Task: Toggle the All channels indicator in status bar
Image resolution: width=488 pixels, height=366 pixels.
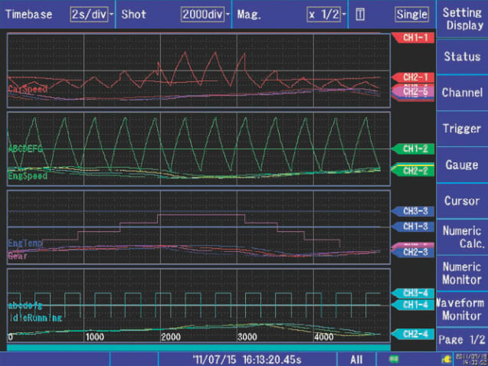Action: pyautogui.click(x=356, y=358)
